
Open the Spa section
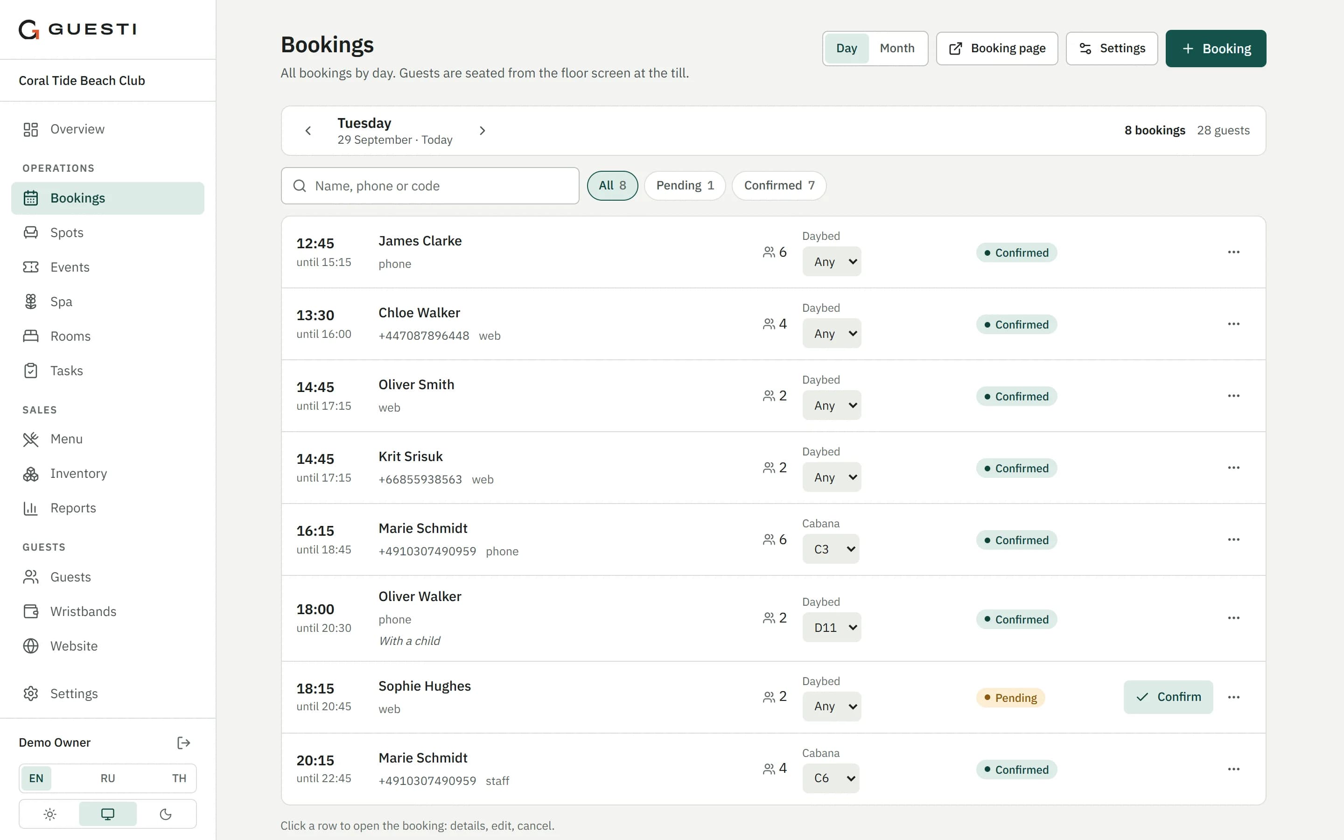click(x=108, y=301)
